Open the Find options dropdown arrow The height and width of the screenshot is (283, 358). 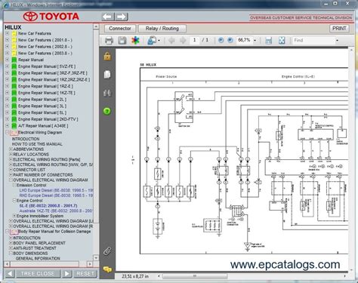click(x=337, y=40)
